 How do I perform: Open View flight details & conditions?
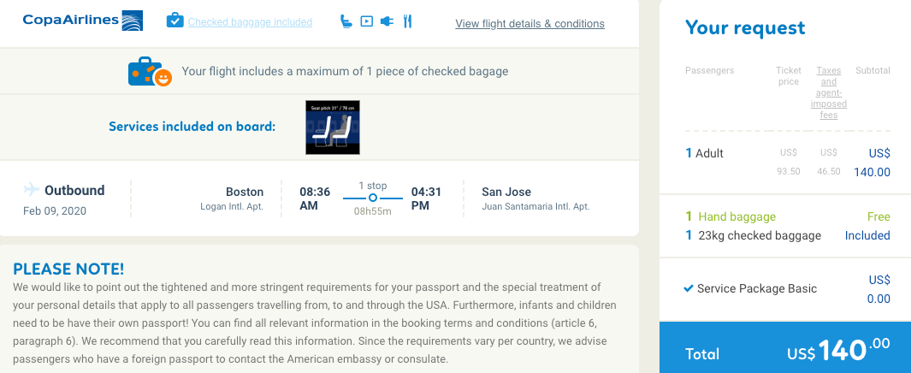(529, 24)
